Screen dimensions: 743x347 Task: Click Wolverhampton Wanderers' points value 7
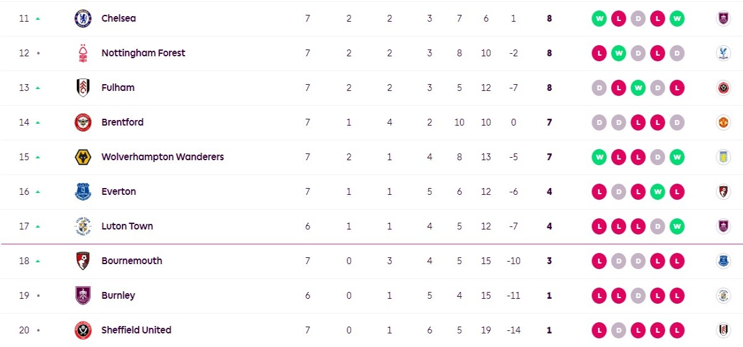[x=549, y=157]
